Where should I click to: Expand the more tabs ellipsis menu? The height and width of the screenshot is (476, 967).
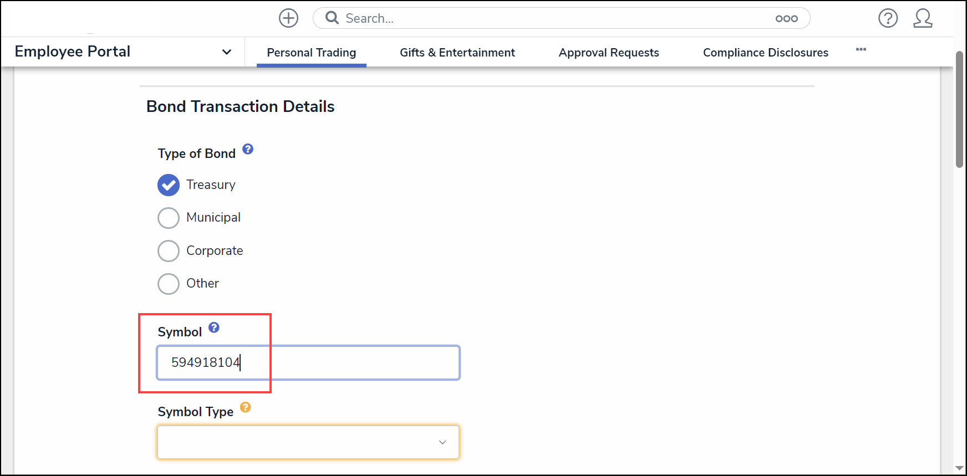[x=861, y=49]
